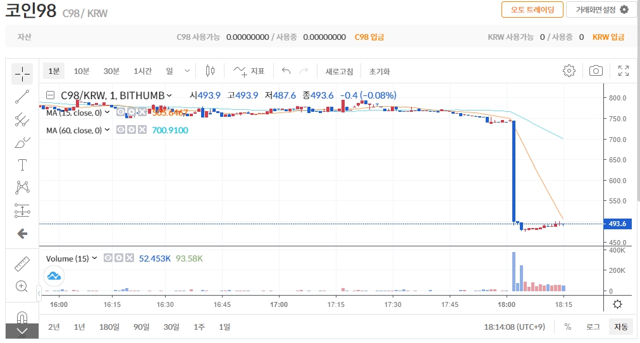This screenshot has width=640, height=343.
Task: Select the XABCD pattern tool
Action: click(22, 187)
